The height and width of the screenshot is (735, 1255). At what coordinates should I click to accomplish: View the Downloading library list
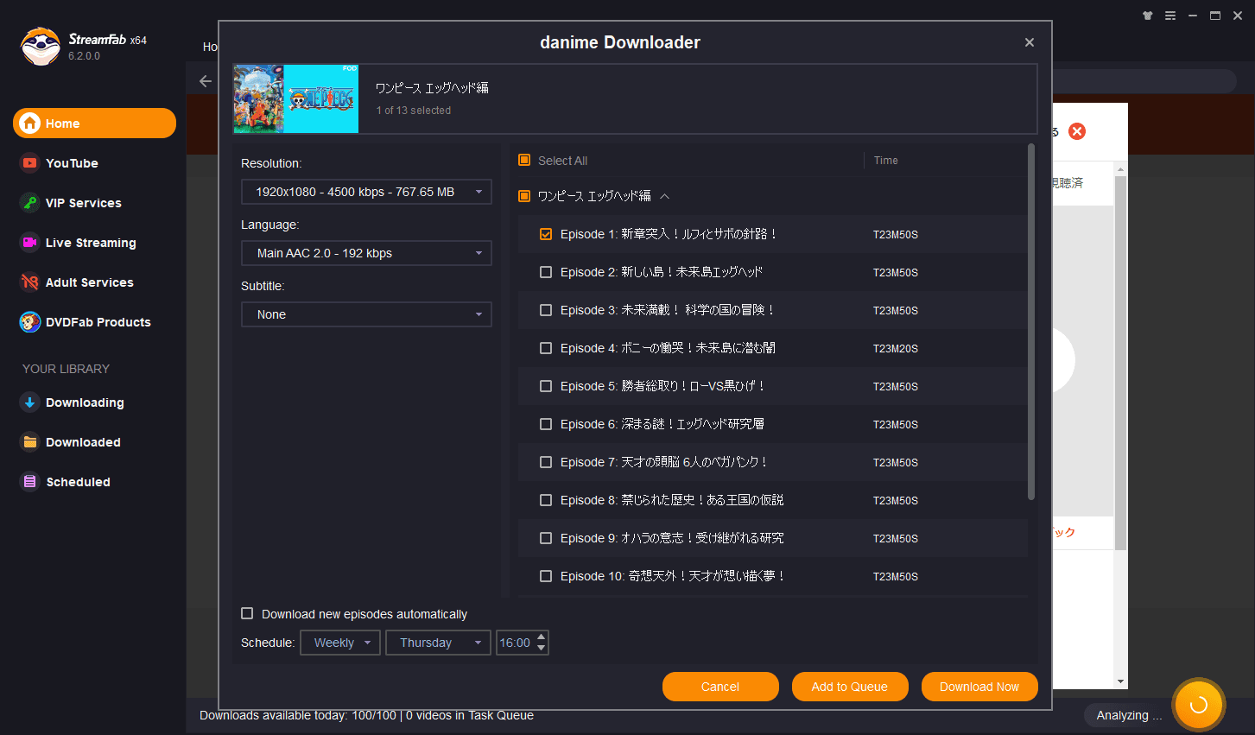[x=85, y=402]
